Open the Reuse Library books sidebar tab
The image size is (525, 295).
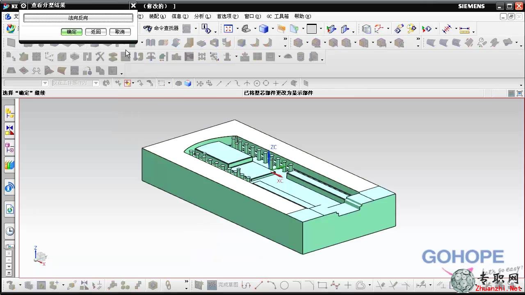[x=9, y=165]
